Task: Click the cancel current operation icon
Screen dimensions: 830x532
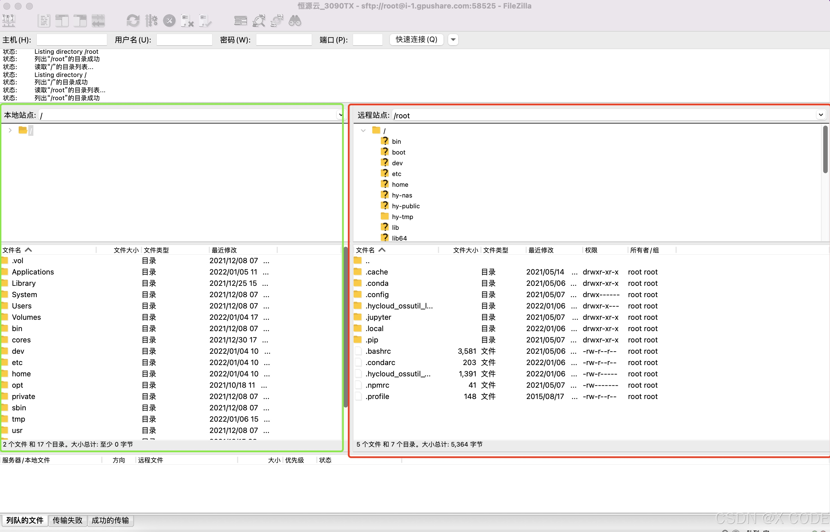Action: point(169,21)
